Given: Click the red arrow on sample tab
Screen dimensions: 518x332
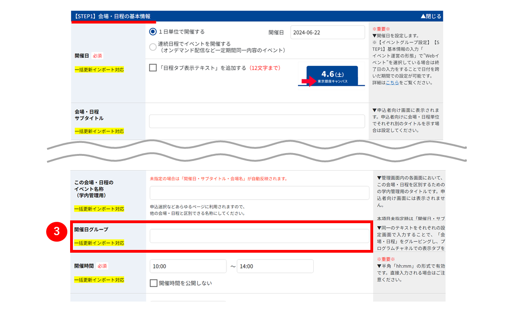Looking at the screenshot, I should point(309,81).
